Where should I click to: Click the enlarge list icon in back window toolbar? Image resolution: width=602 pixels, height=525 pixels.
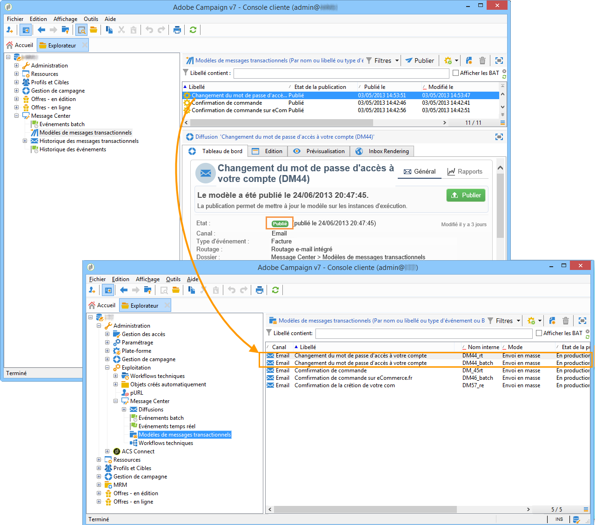499,61
